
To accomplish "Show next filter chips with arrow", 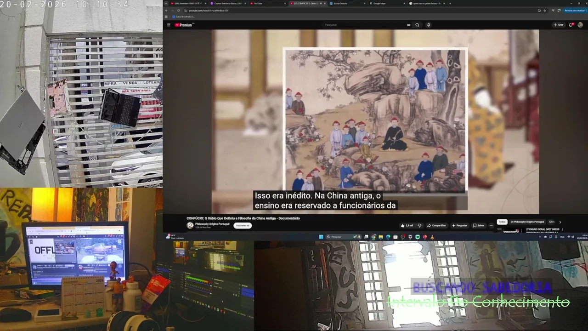I will [x=560, y=222].
